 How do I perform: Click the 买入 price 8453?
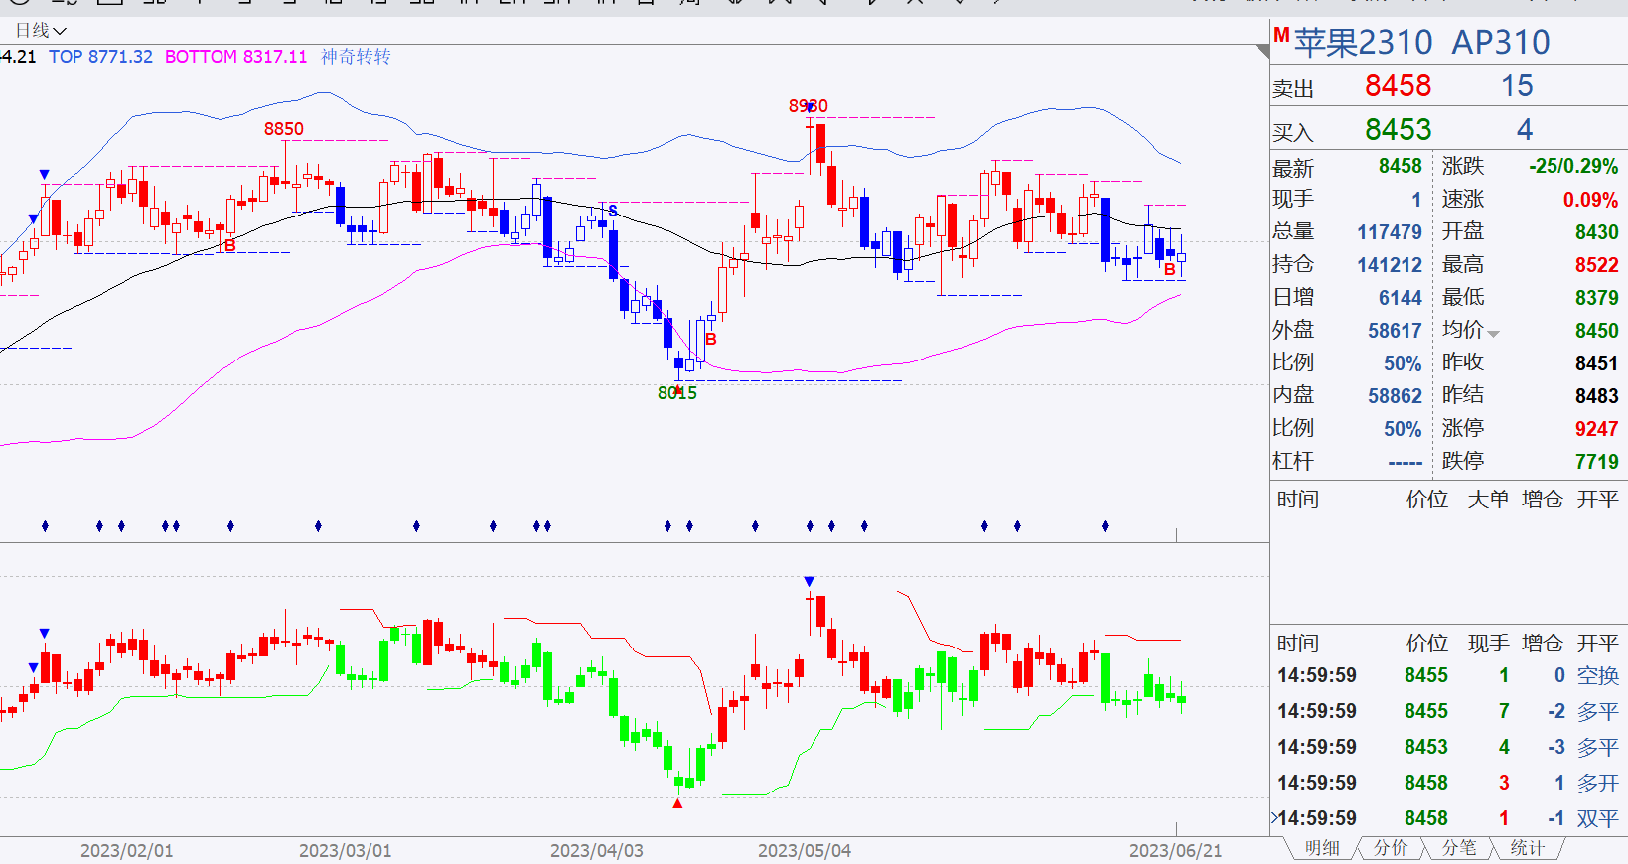point(1398,130)
